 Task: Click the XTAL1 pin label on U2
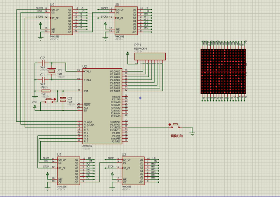pos(87,71)
